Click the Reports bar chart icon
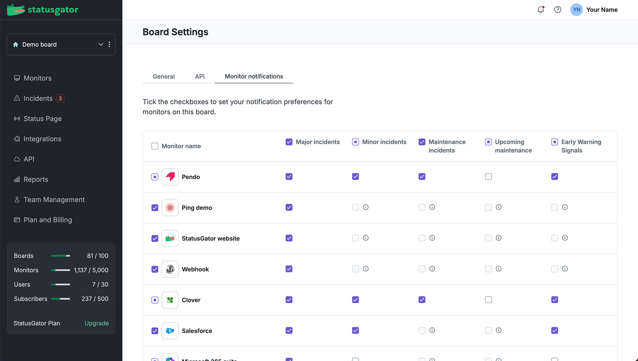This screenshot has height=361, width=638. click(17, 179)
